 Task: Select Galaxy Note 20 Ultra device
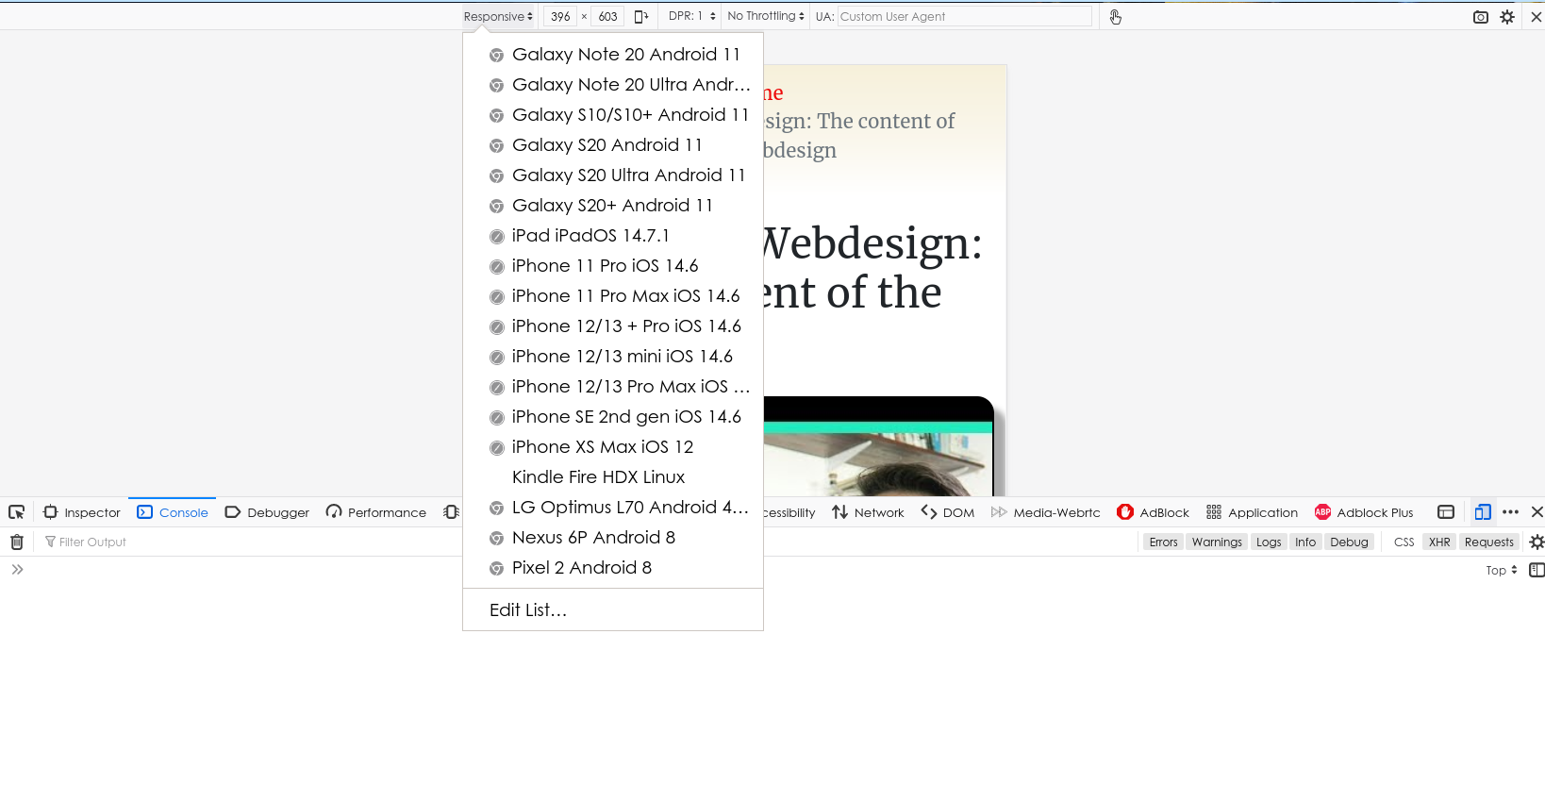pos(613,85)
